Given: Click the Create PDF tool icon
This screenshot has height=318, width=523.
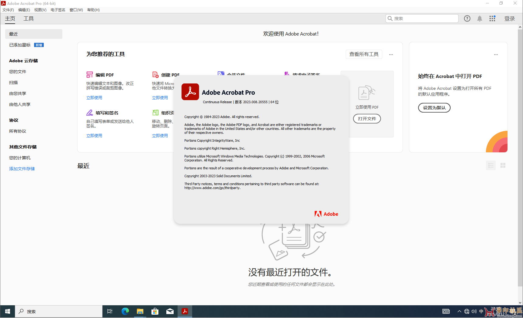Looking at the screenshot, I should tap(155, 75).
